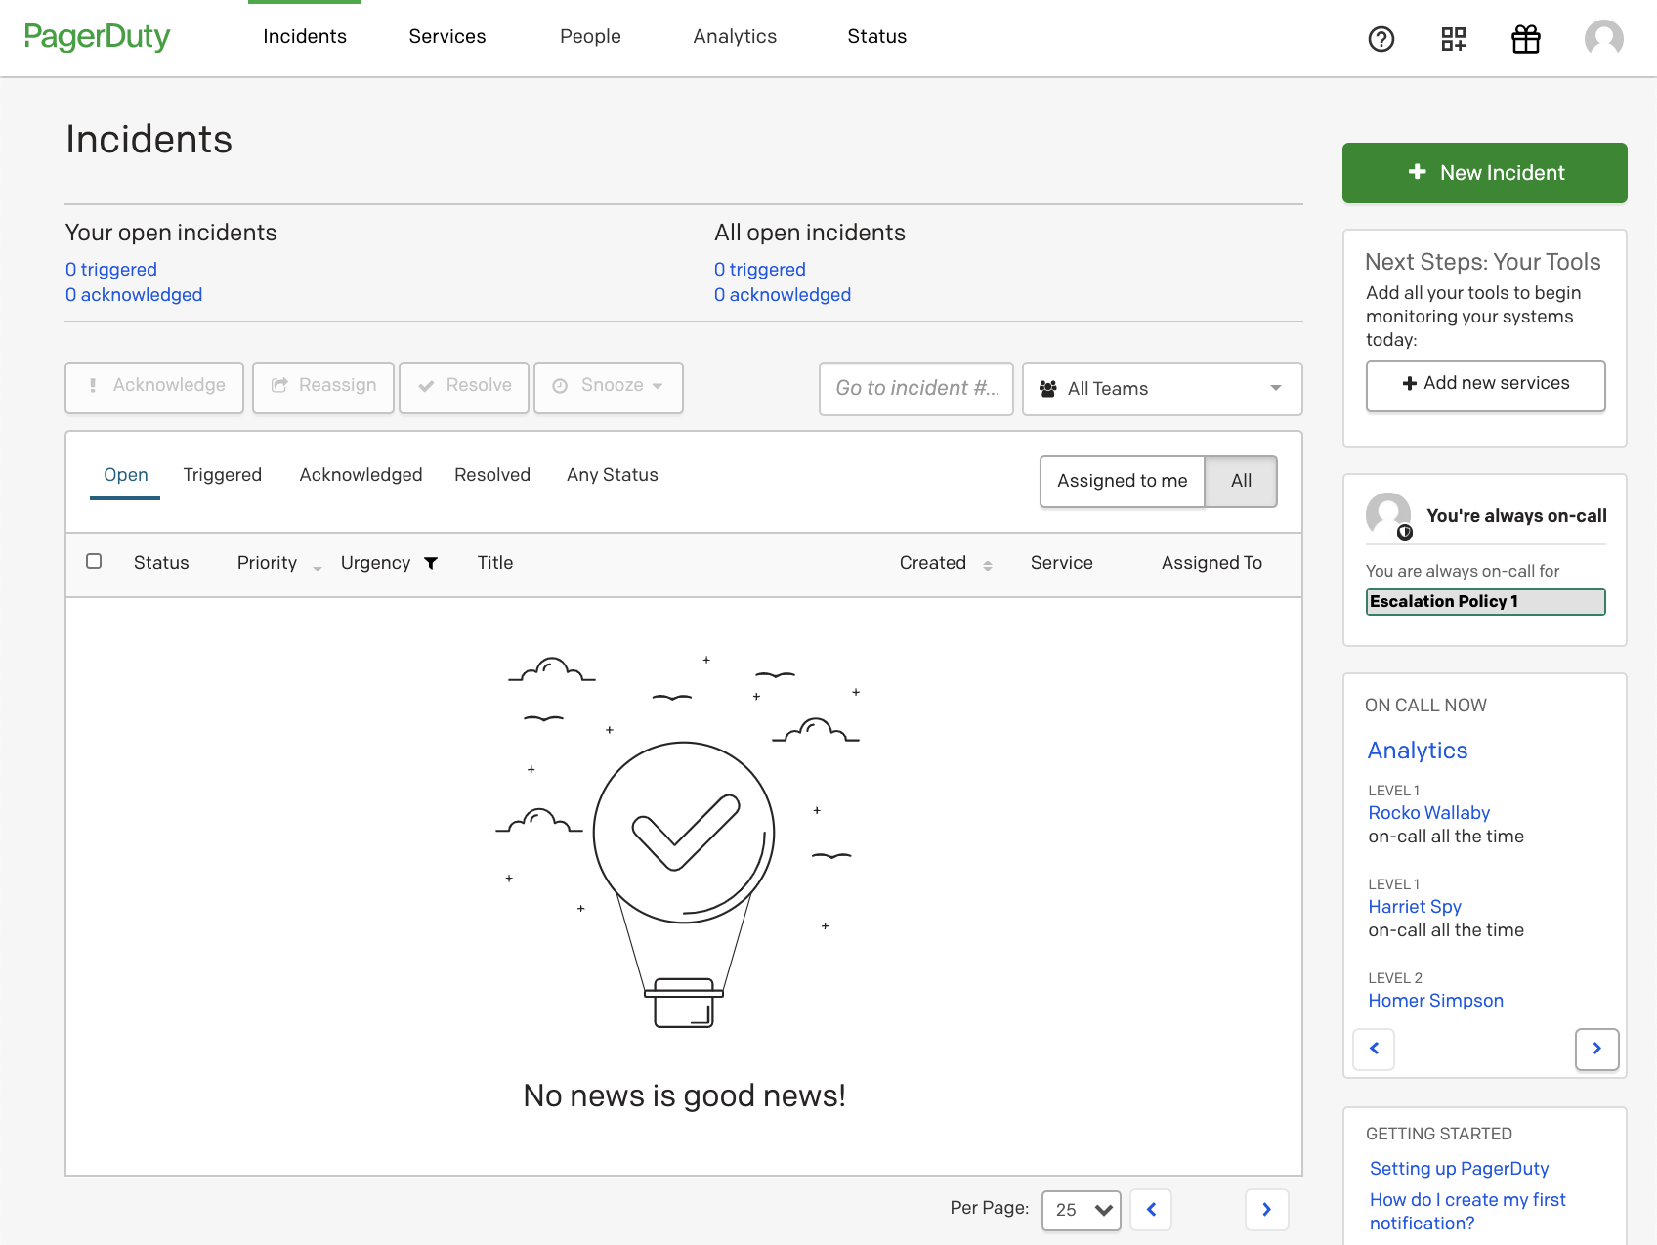Open How do I create my first notification
Viewport: 1657px width, 1245px height.
click(1467, 1212)
